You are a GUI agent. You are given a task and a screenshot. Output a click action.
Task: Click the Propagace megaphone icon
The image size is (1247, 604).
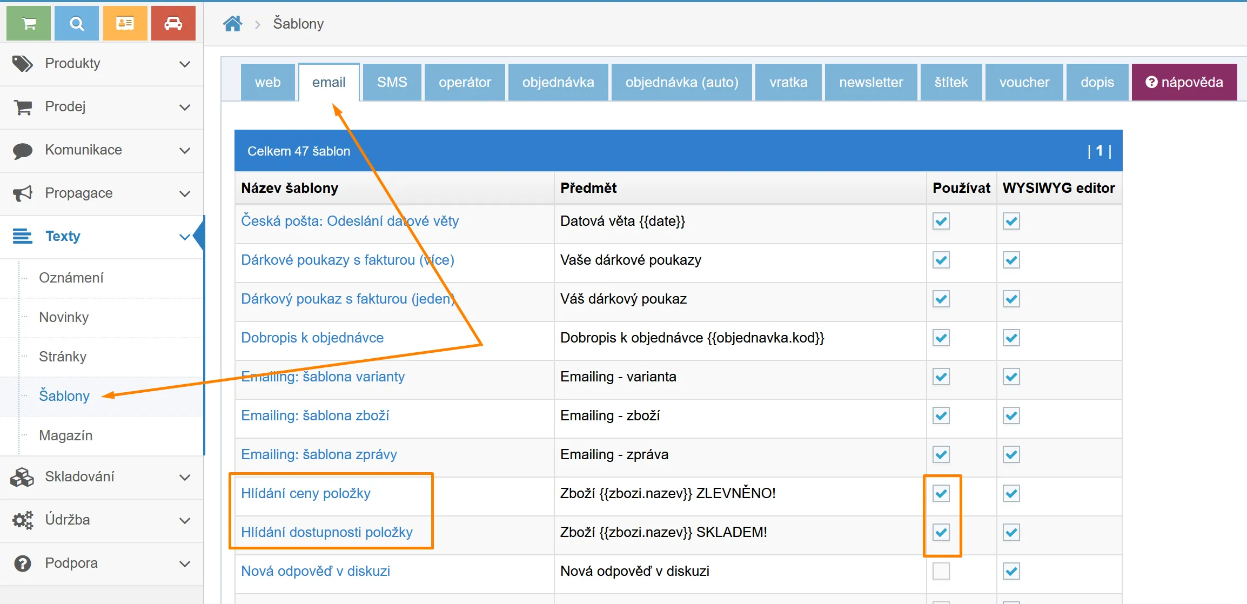tap(23, 193)
